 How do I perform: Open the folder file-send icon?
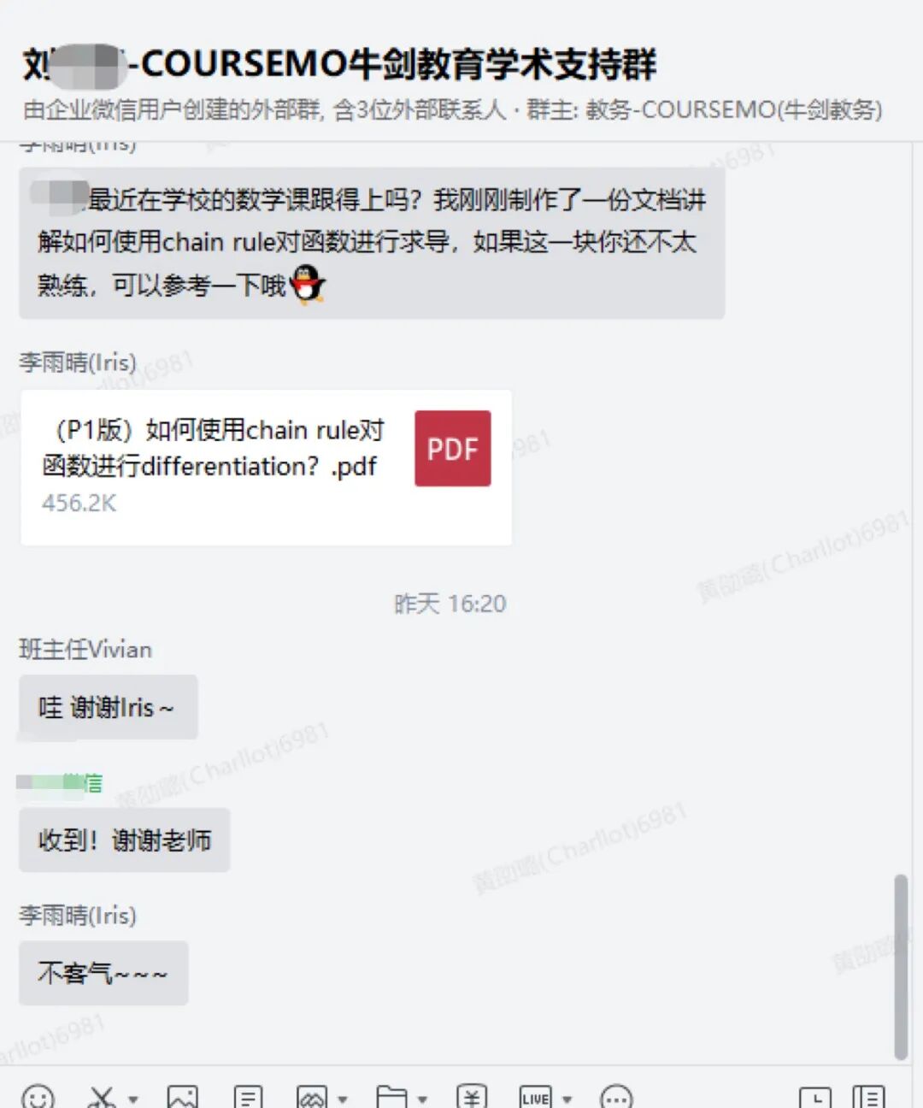tap(391, 1098)
